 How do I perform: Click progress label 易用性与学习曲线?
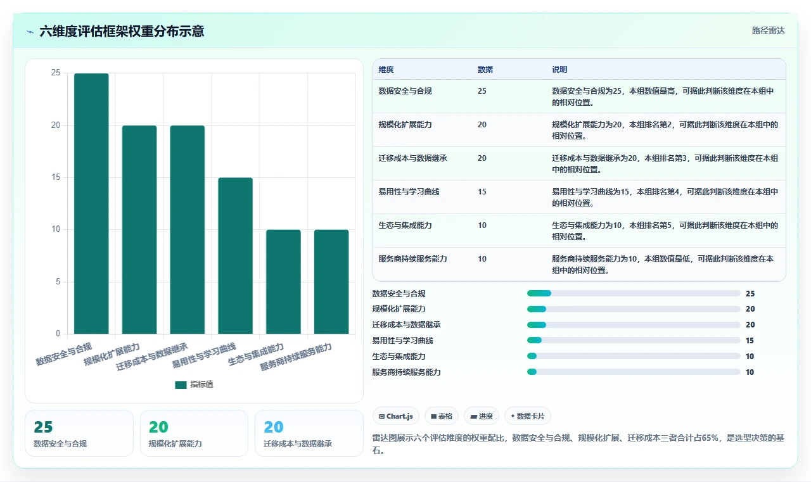pyautogui.click(x=402, y=341)
